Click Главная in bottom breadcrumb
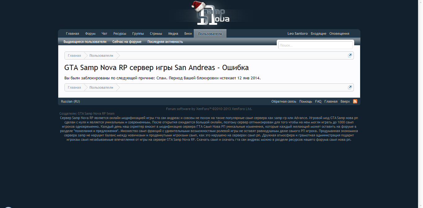This screenshot has height=208, width=423. [74, 87]
